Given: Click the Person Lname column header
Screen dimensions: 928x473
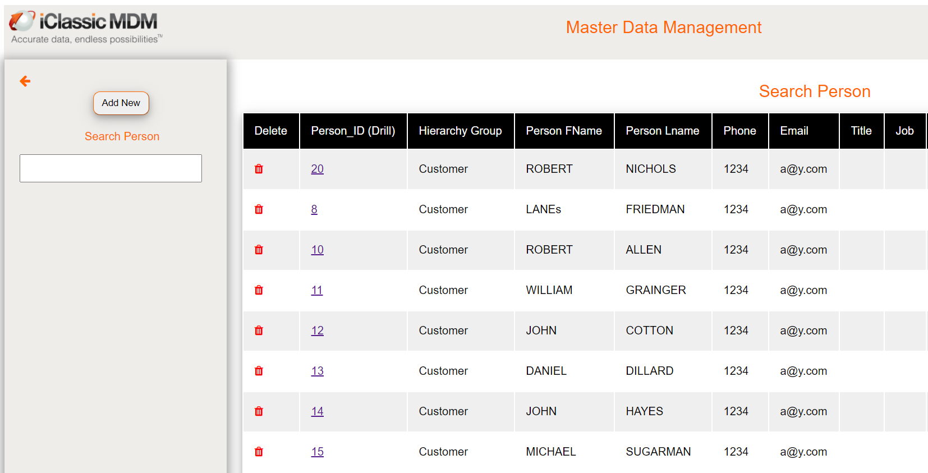Looking at the screenshot, I should pos(663,131).
